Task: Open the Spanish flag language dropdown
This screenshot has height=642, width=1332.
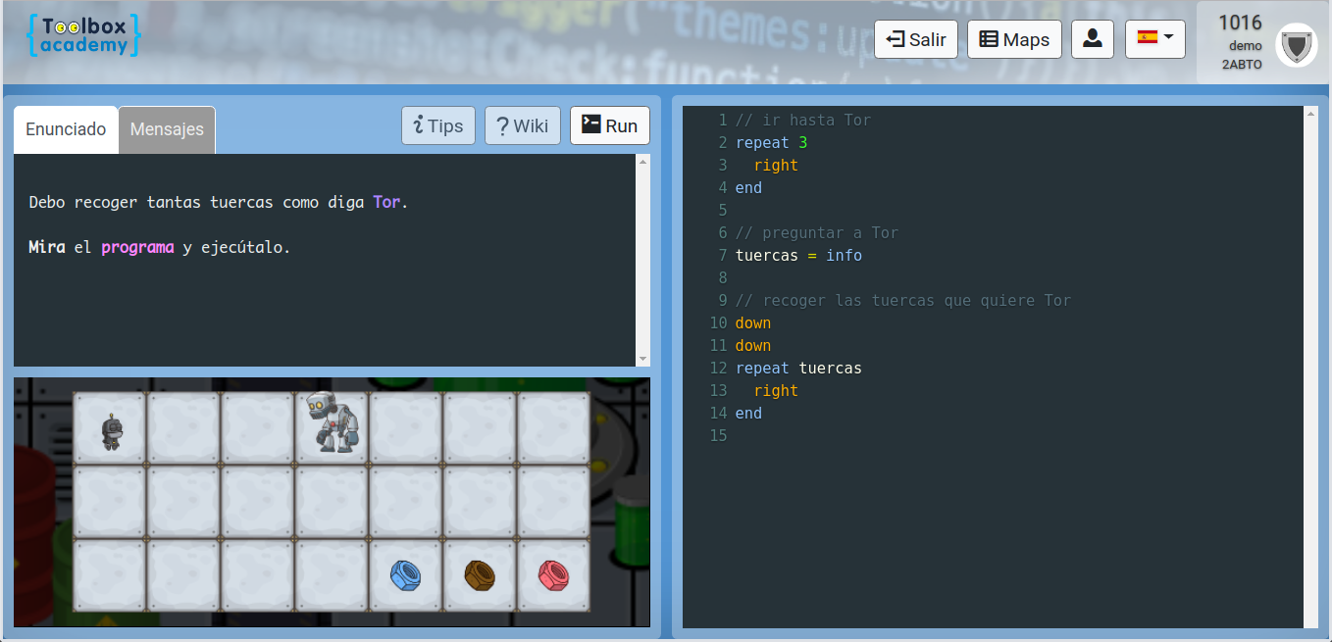Action: 1154,39
